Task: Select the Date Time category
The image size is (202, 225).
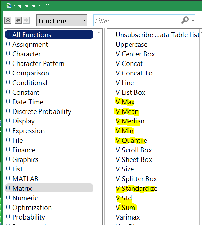Action: coord(28,102)
